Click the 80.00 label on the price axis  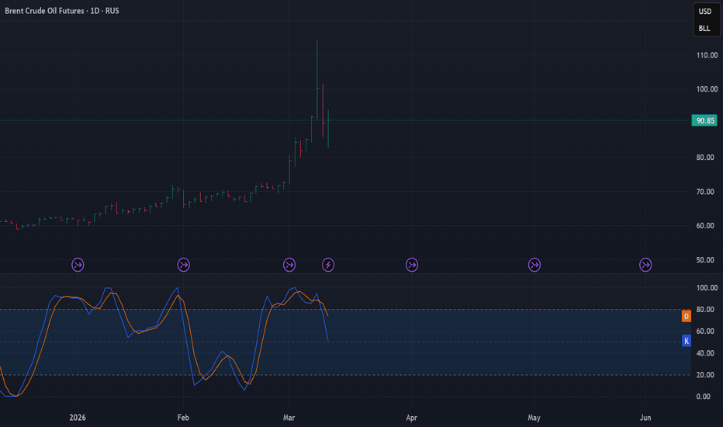click(x=705, y=158)
